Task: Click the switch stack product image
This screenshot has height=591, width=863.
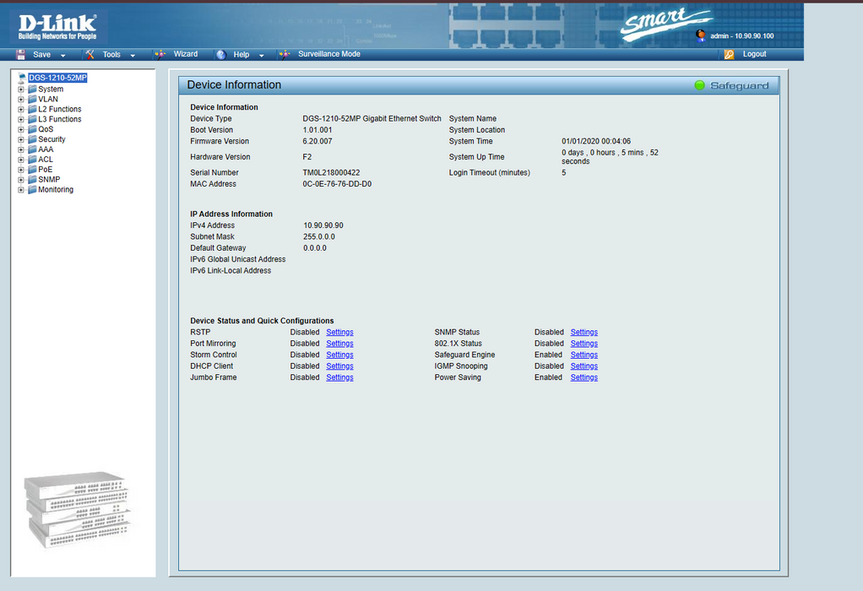Action: [78, 510]
